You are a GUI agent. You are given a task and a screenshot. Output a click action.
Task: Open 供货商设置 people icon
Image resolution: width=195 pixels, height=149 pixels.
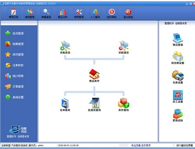pos(178,56)
